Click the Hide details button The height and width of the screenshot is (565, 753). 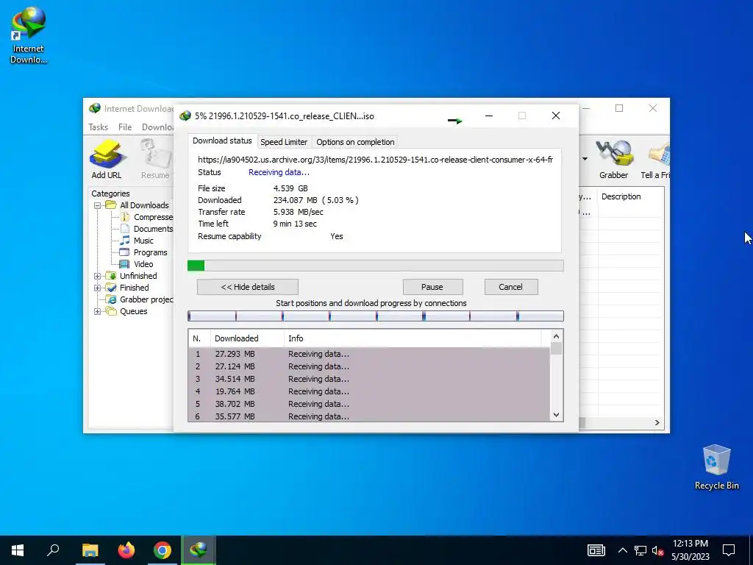pos(248,287)
